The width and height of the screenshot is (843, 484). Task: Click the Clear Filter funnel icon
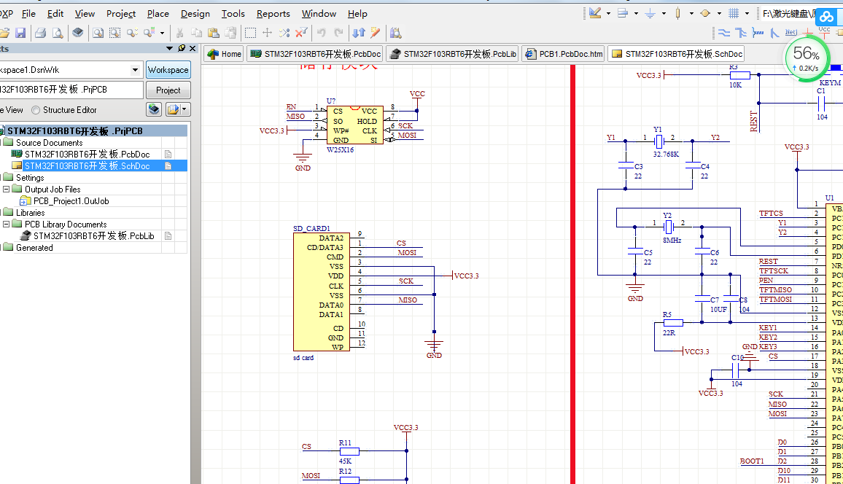pyautogui.click(x=302, y=34)
